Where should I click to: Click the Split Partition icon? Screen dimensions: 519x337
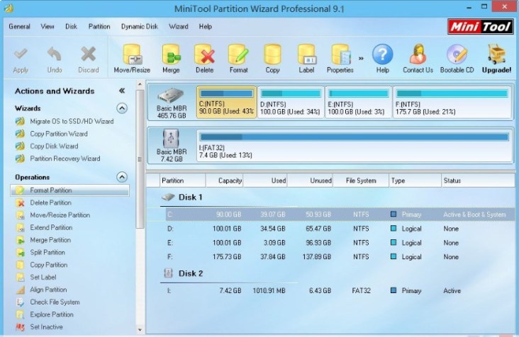tap(21, 253)
